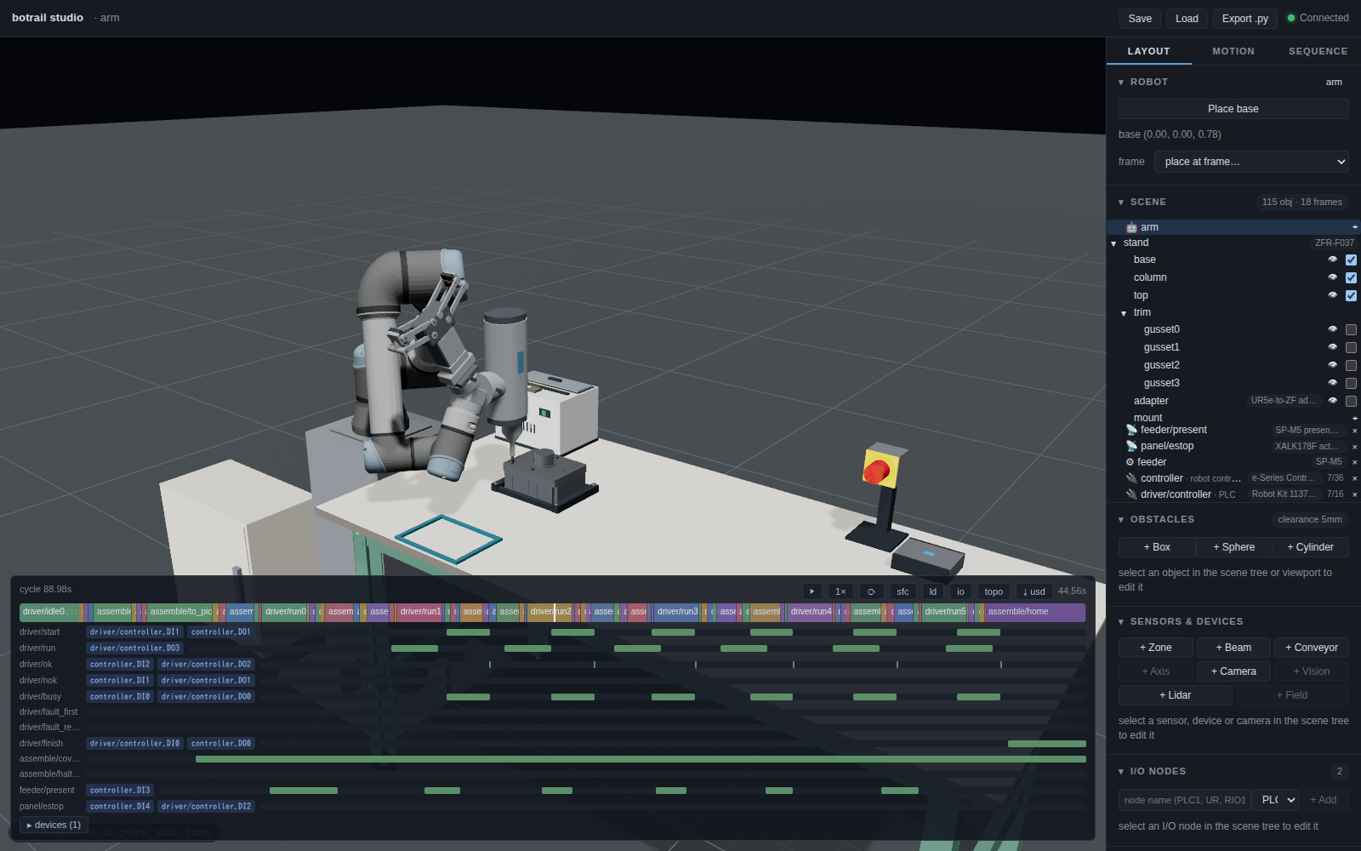Click feeder/present sensor icon
Image resolution: width=1361 pixels, height=851 pixels.
click(x=1131, y=430)
